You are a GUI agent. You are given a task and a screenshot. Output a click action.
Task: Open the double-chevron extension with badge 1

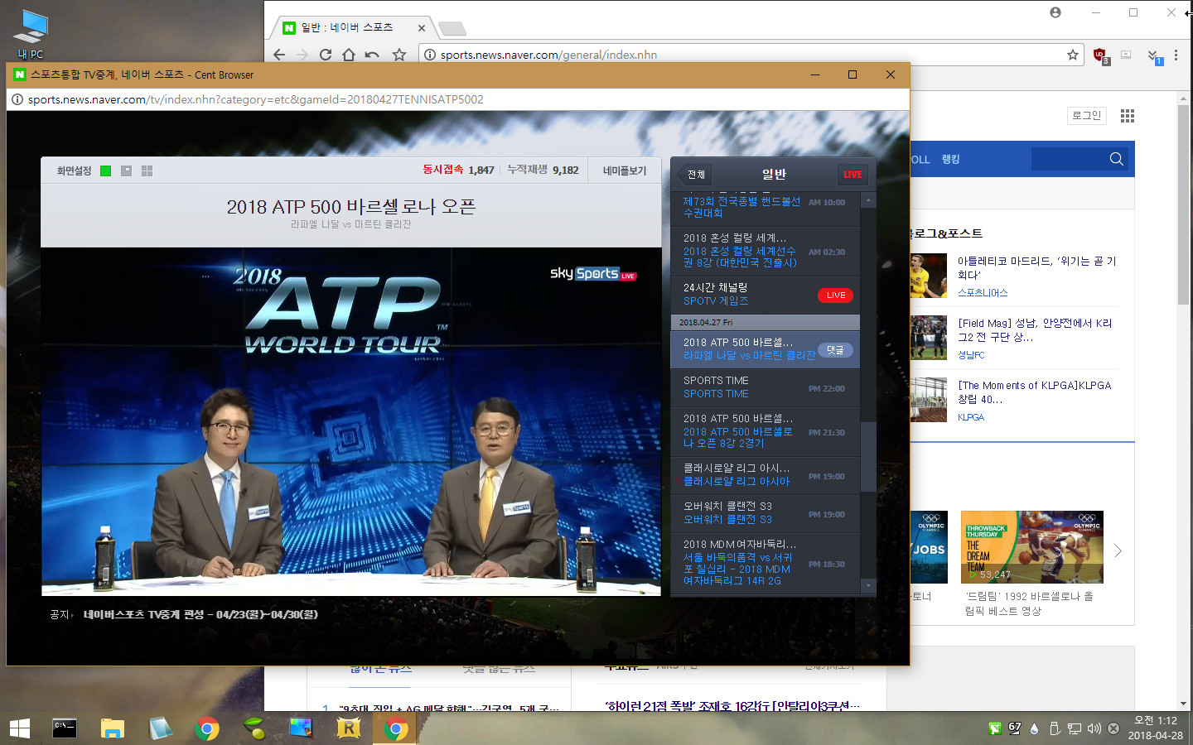pos(1154,56)
